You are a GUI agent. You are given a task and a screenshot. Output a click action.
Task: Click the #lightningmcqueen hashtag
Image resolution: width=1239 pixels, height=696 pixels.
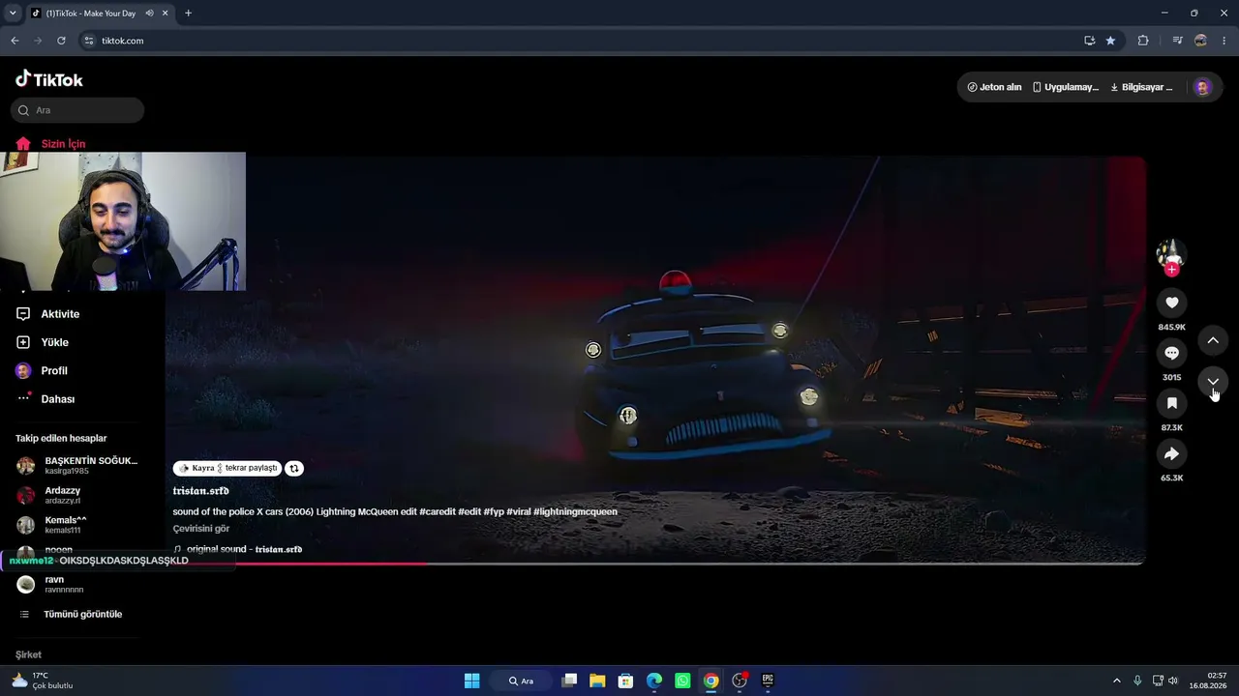click(x=575, y=511)
